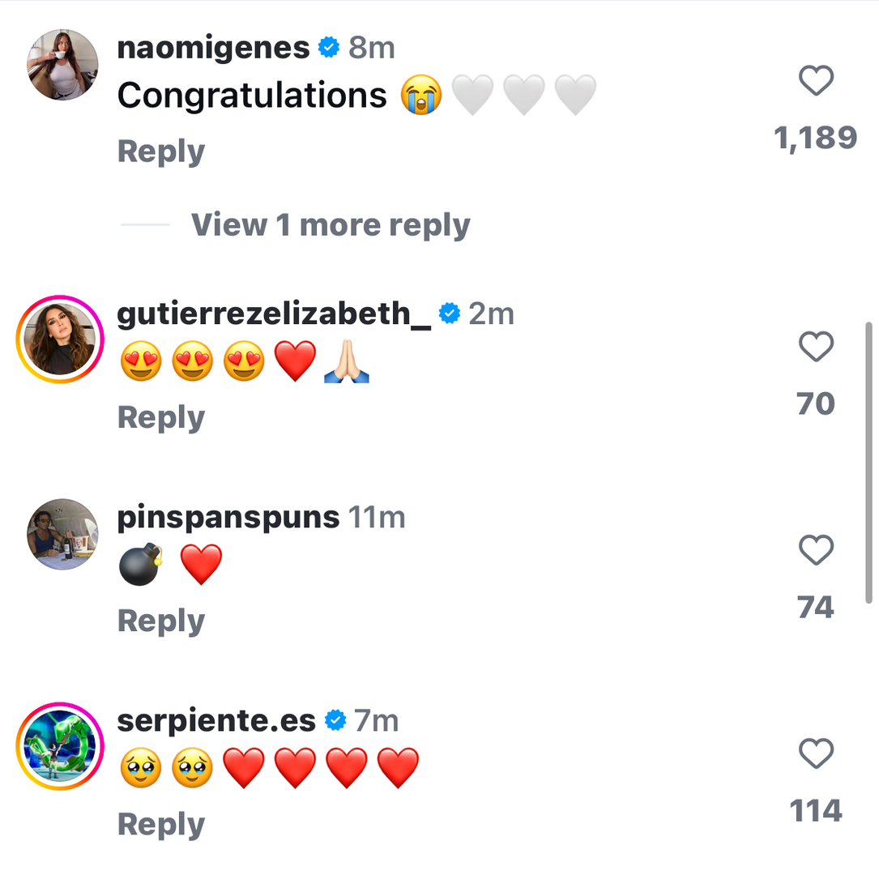Screen dimensions: 879x875
Task: Tap the heart on serpiente.es' comment
Action: pos(816,754)
